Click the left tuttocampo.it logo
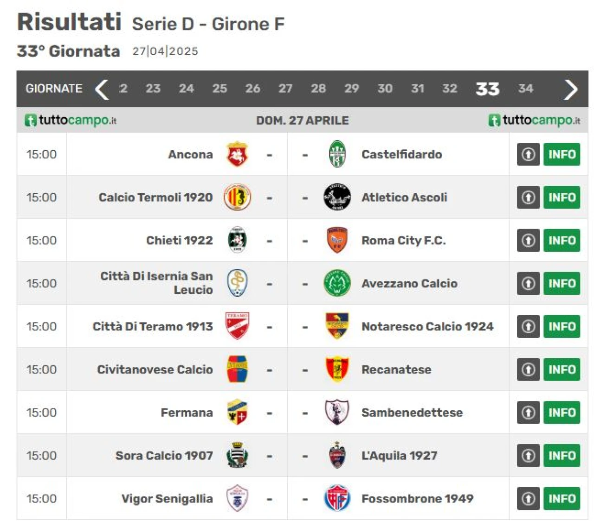The image size is (594, 521). pyautogui.click(x=71, y=121)
